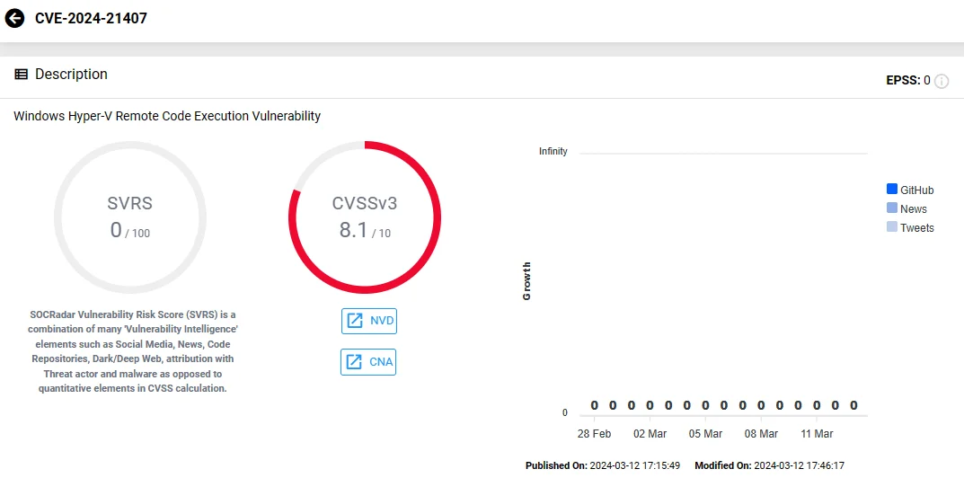
Task: Click the CVSSv3 8.1 score gauge
Action: tap(365, 217)
